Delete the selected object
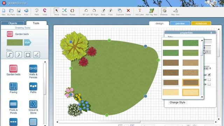 coord(128,12)
